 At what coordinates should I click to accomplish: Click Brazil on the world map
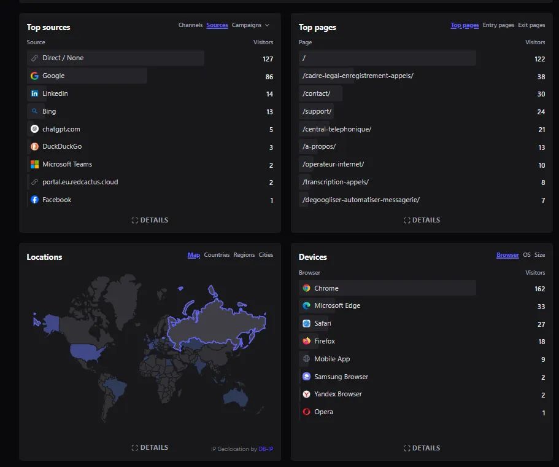[x=115, y=388]
